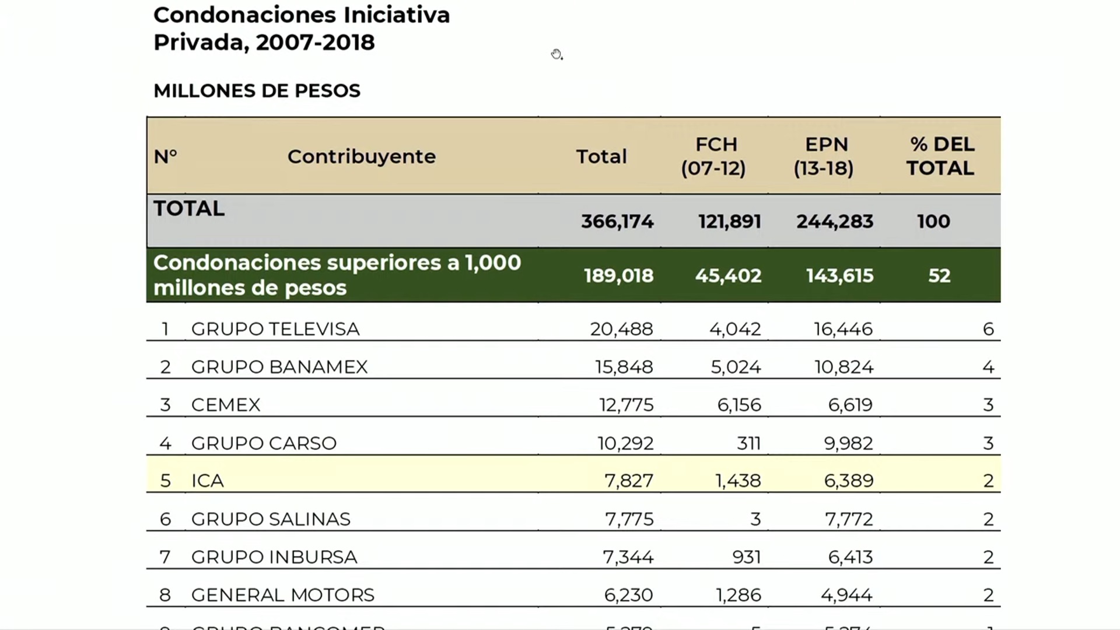1120x630 pixels.
Task: Click the FCH (07-12) column header
Action: 713,156
